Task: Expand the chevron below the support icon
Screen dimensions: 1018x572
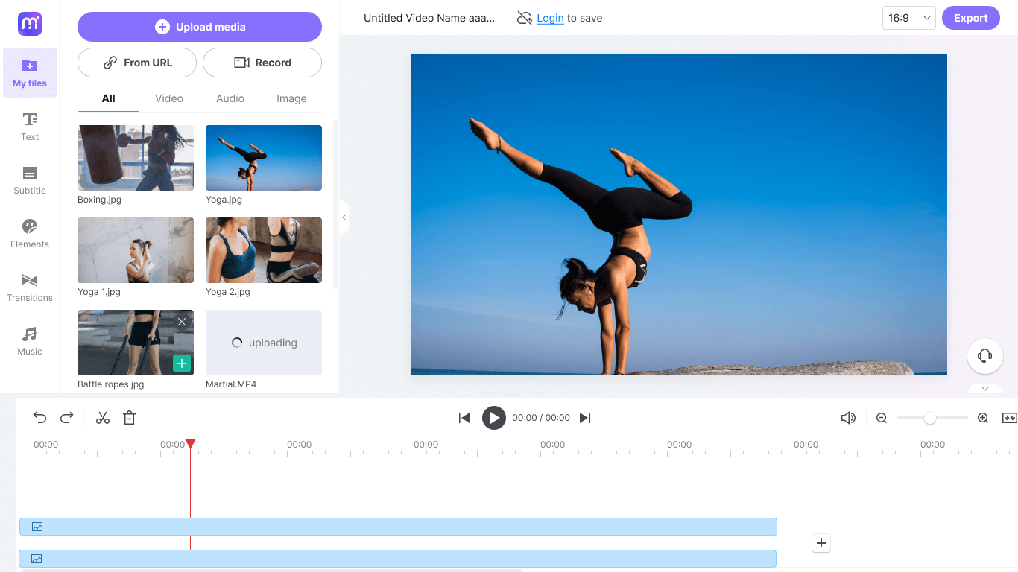Action: coord(984,389)
